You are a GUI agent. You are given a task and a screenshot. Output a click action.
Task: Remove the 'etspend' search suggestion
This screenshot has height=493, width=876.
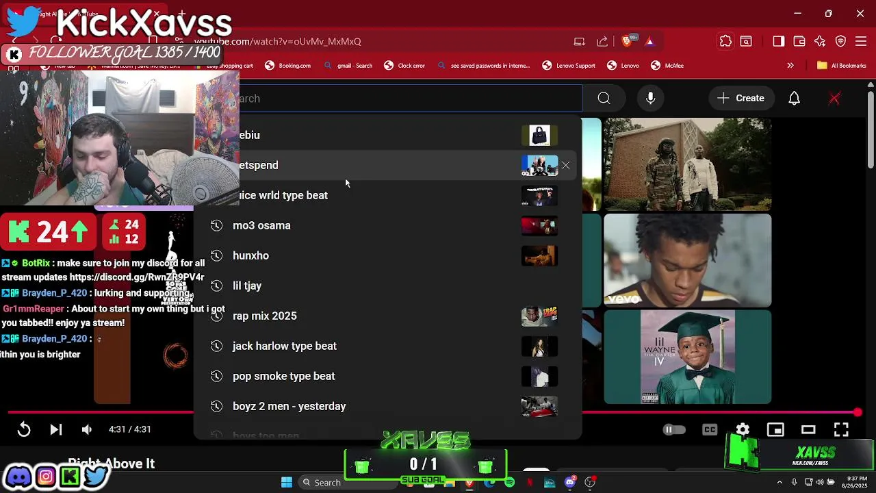[565, 165]
